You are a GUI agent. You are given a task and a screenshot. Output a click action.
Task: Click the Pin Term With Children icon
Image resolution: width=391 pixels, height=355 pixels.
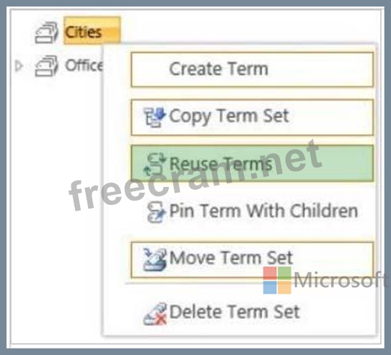[156, 212]
